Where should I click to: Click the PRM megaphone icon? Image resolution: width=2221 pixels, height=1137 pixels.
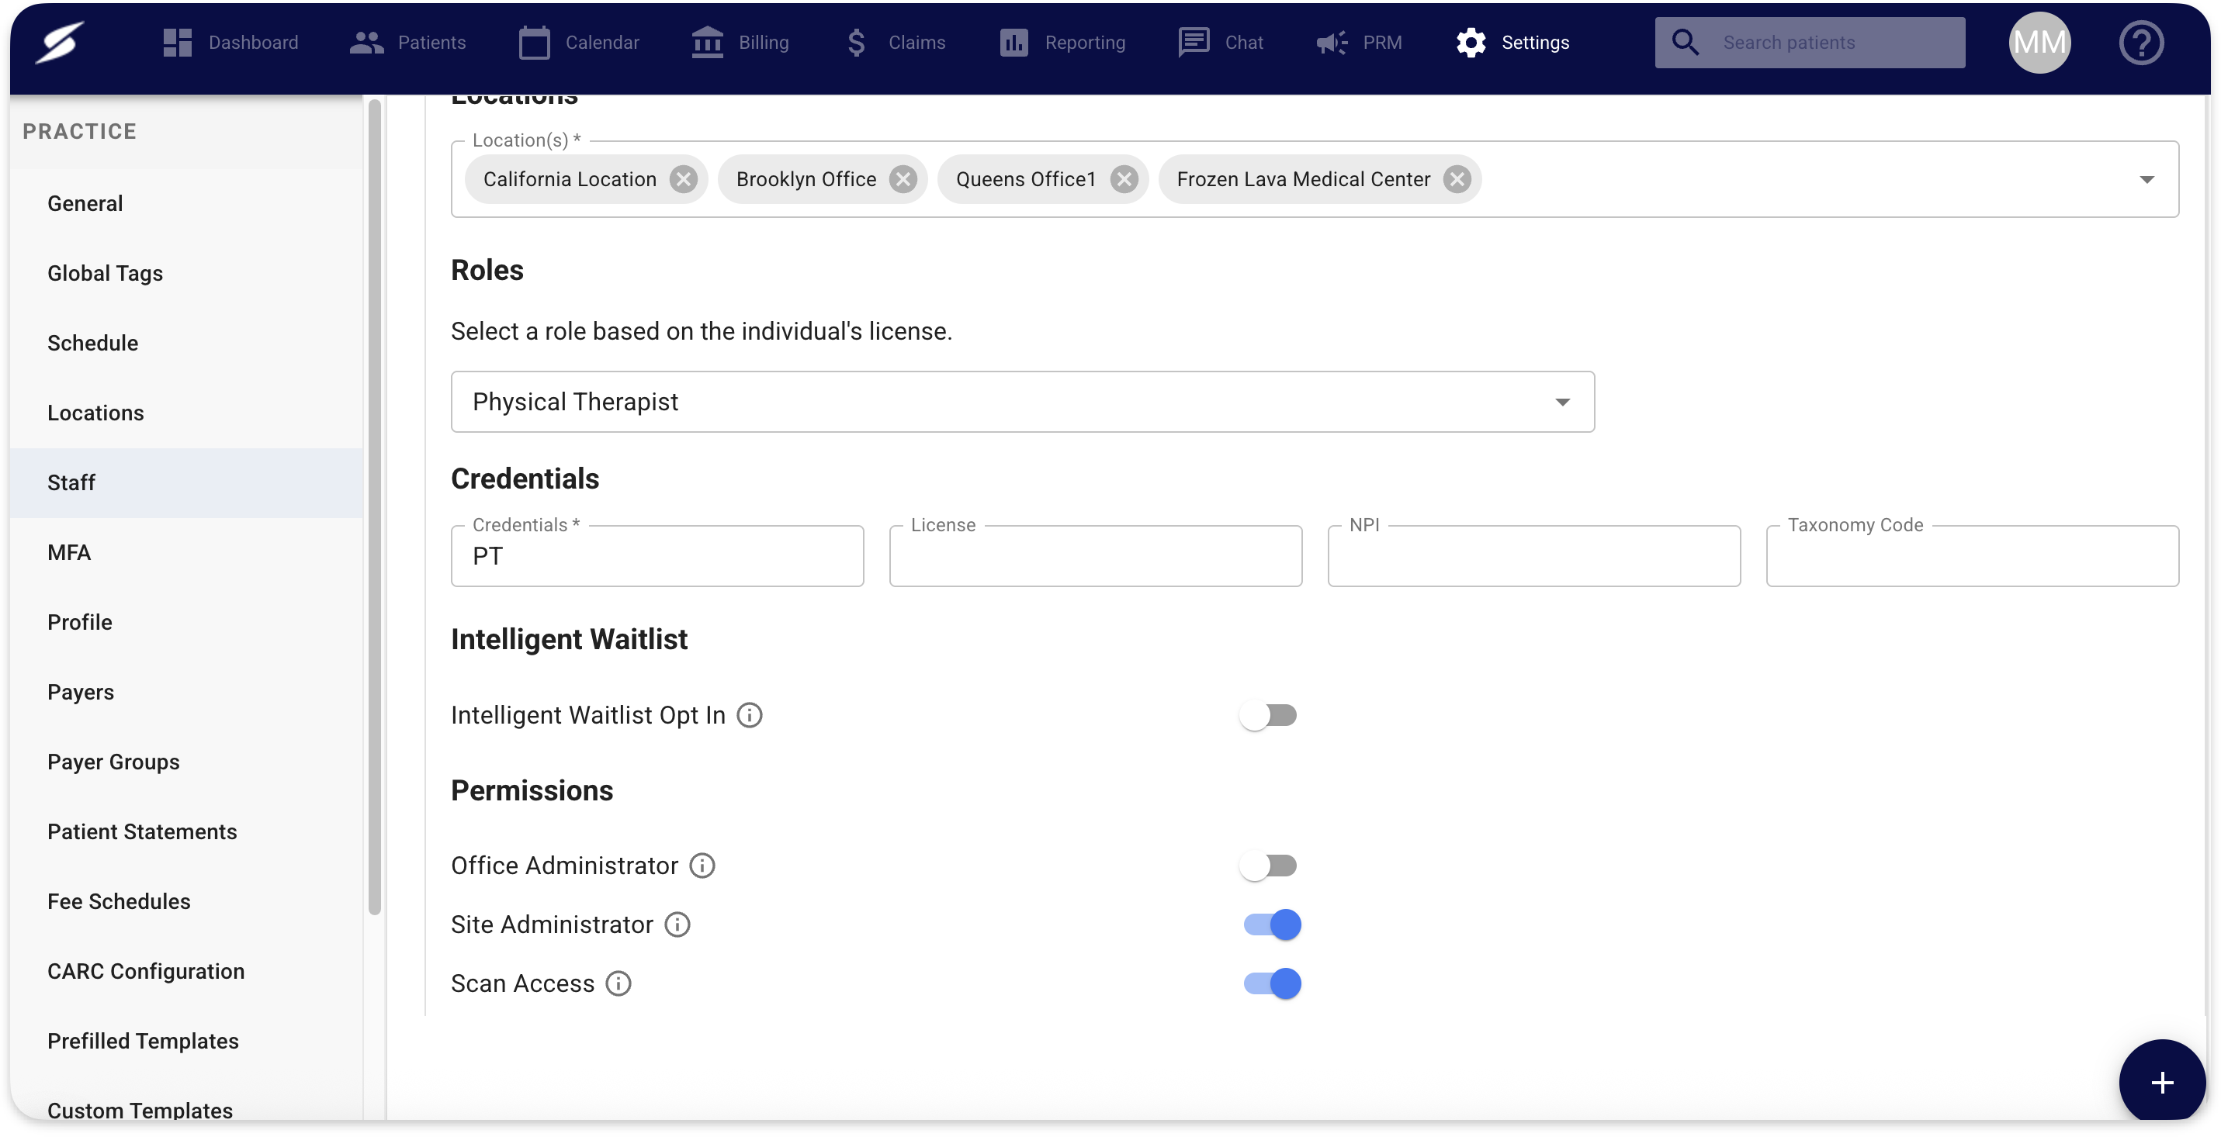coord(1331,42)
